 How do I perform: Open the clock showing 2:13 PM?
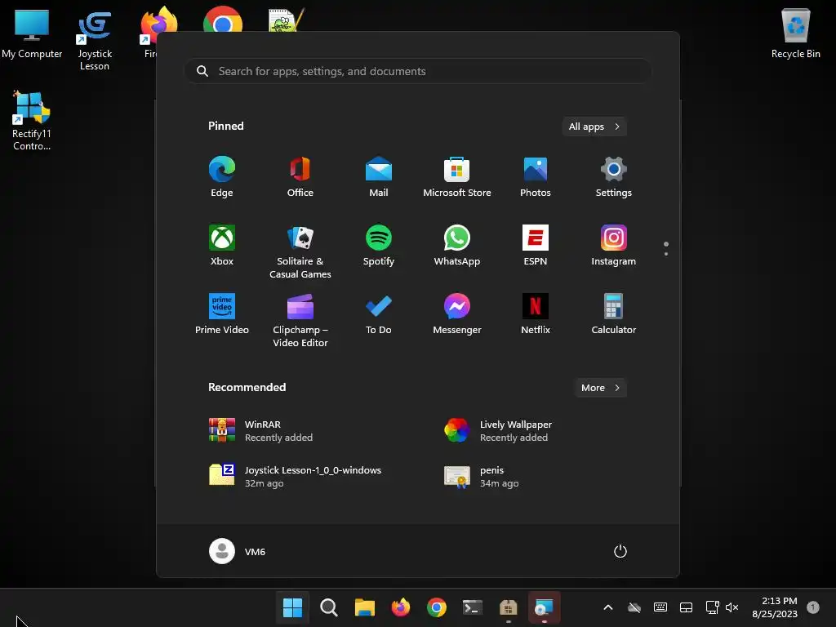tap(775, 607)
